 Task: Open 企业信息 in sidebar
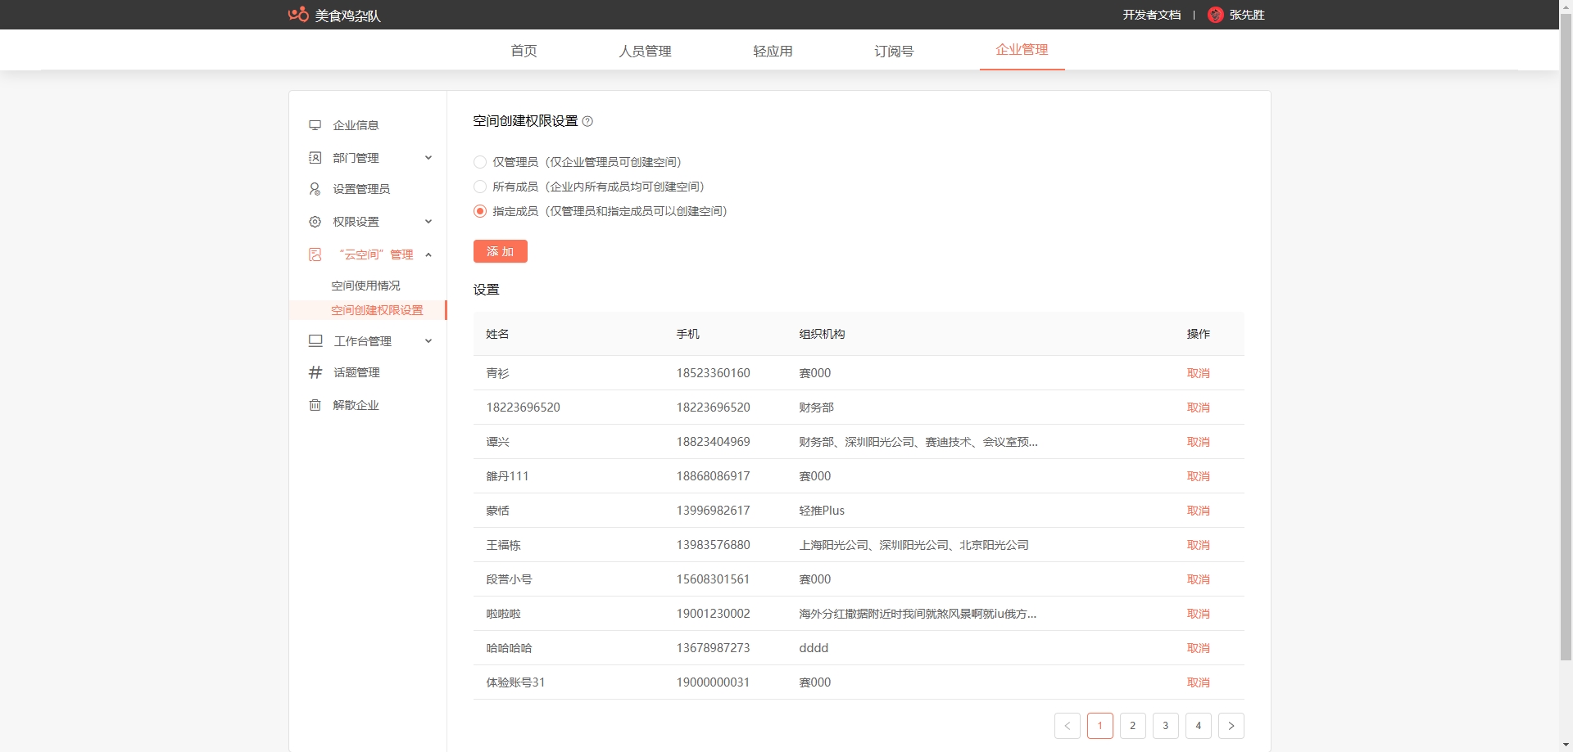pos(356,125)
